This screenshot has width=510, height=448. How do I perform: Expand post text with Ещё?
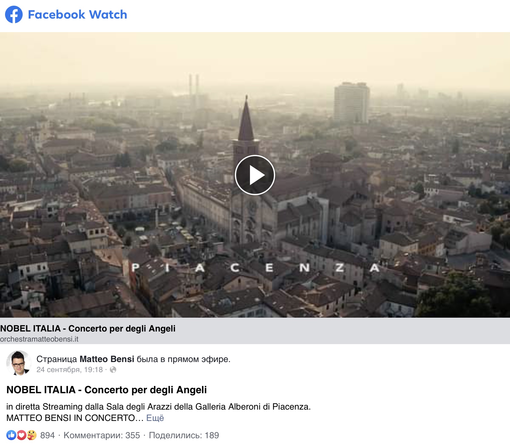155,418
